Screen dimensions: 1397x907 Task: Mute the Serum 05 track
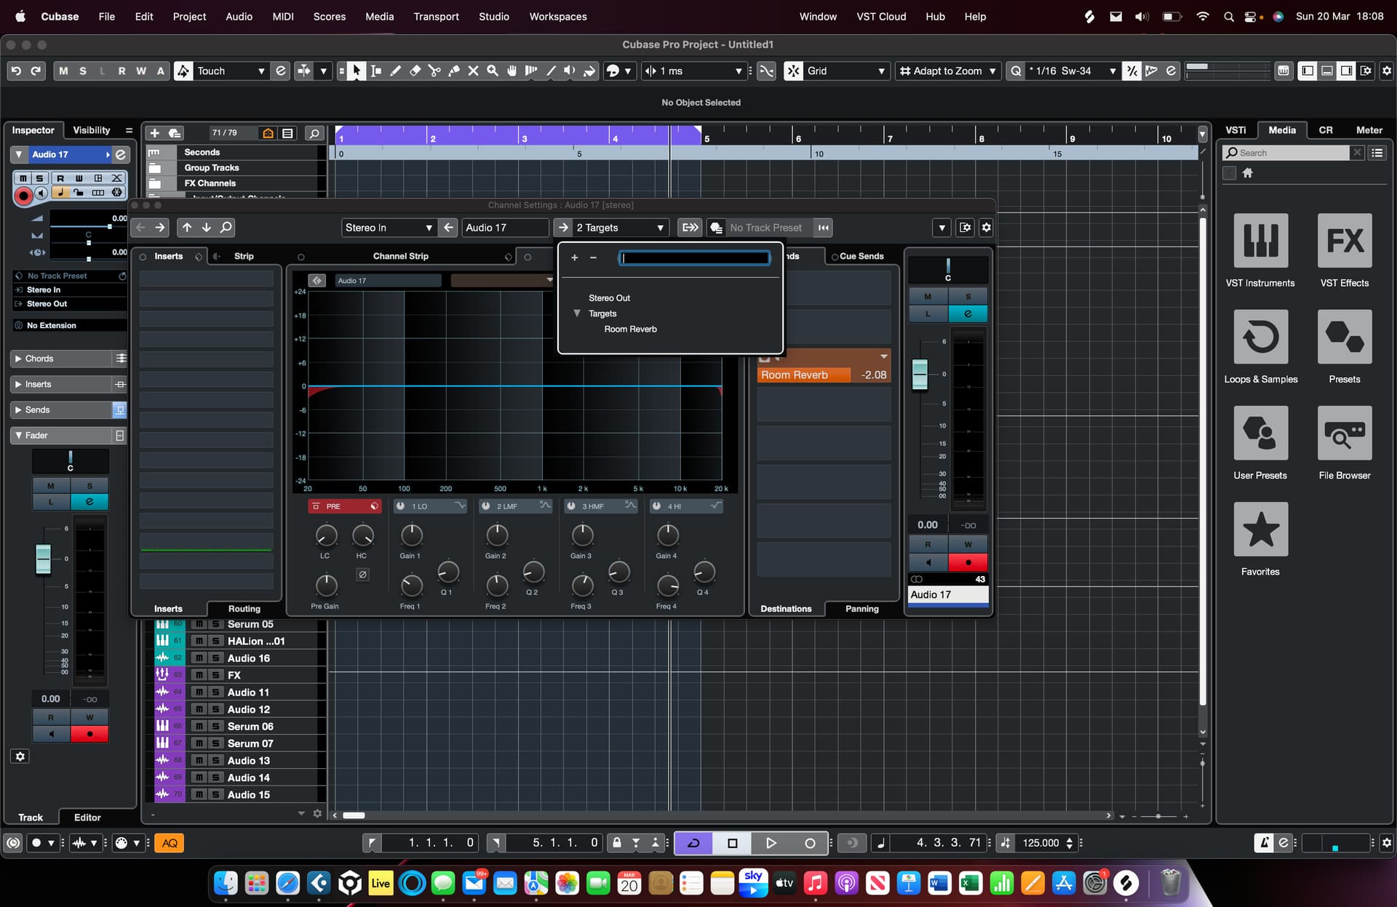click(x=199, y=624)
